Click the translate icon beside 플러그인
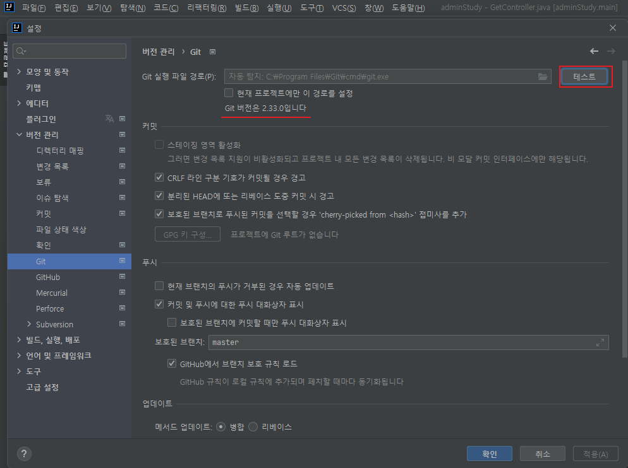The image size is (628, 468). coord(109,119)
